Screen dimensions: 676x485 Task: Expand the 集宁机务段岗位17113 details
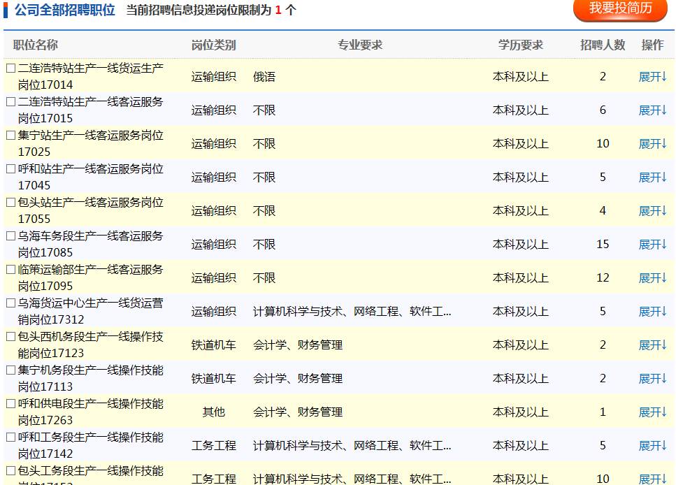tap(652, 379)
